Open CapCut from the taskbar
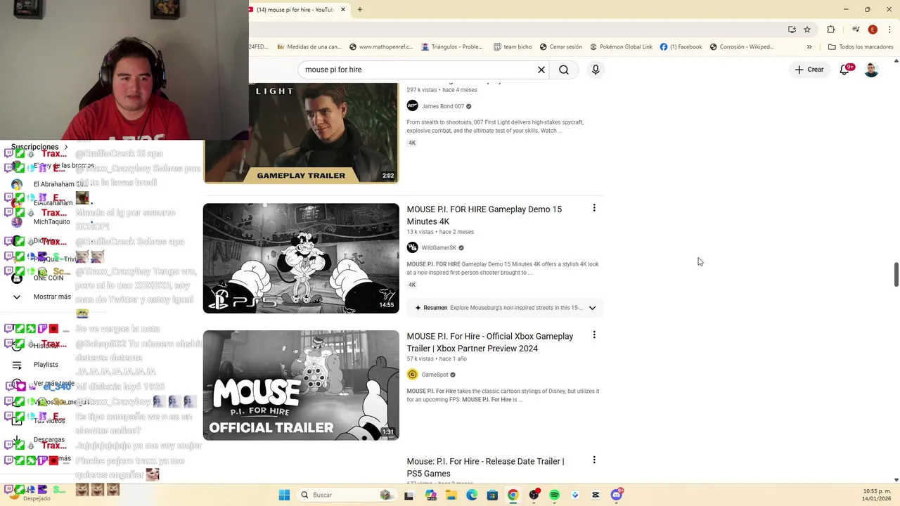This screenshot has width=900, height=506. 596,495
